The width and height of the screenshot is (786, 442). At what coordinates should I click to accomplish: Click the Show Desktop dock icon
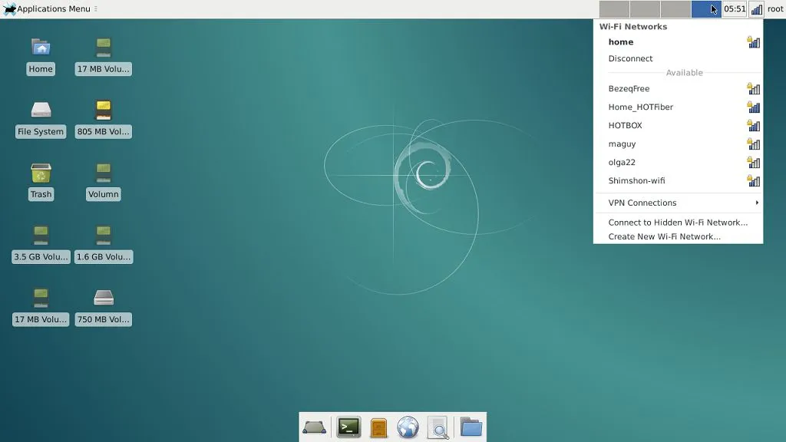(x=315, y=427)
